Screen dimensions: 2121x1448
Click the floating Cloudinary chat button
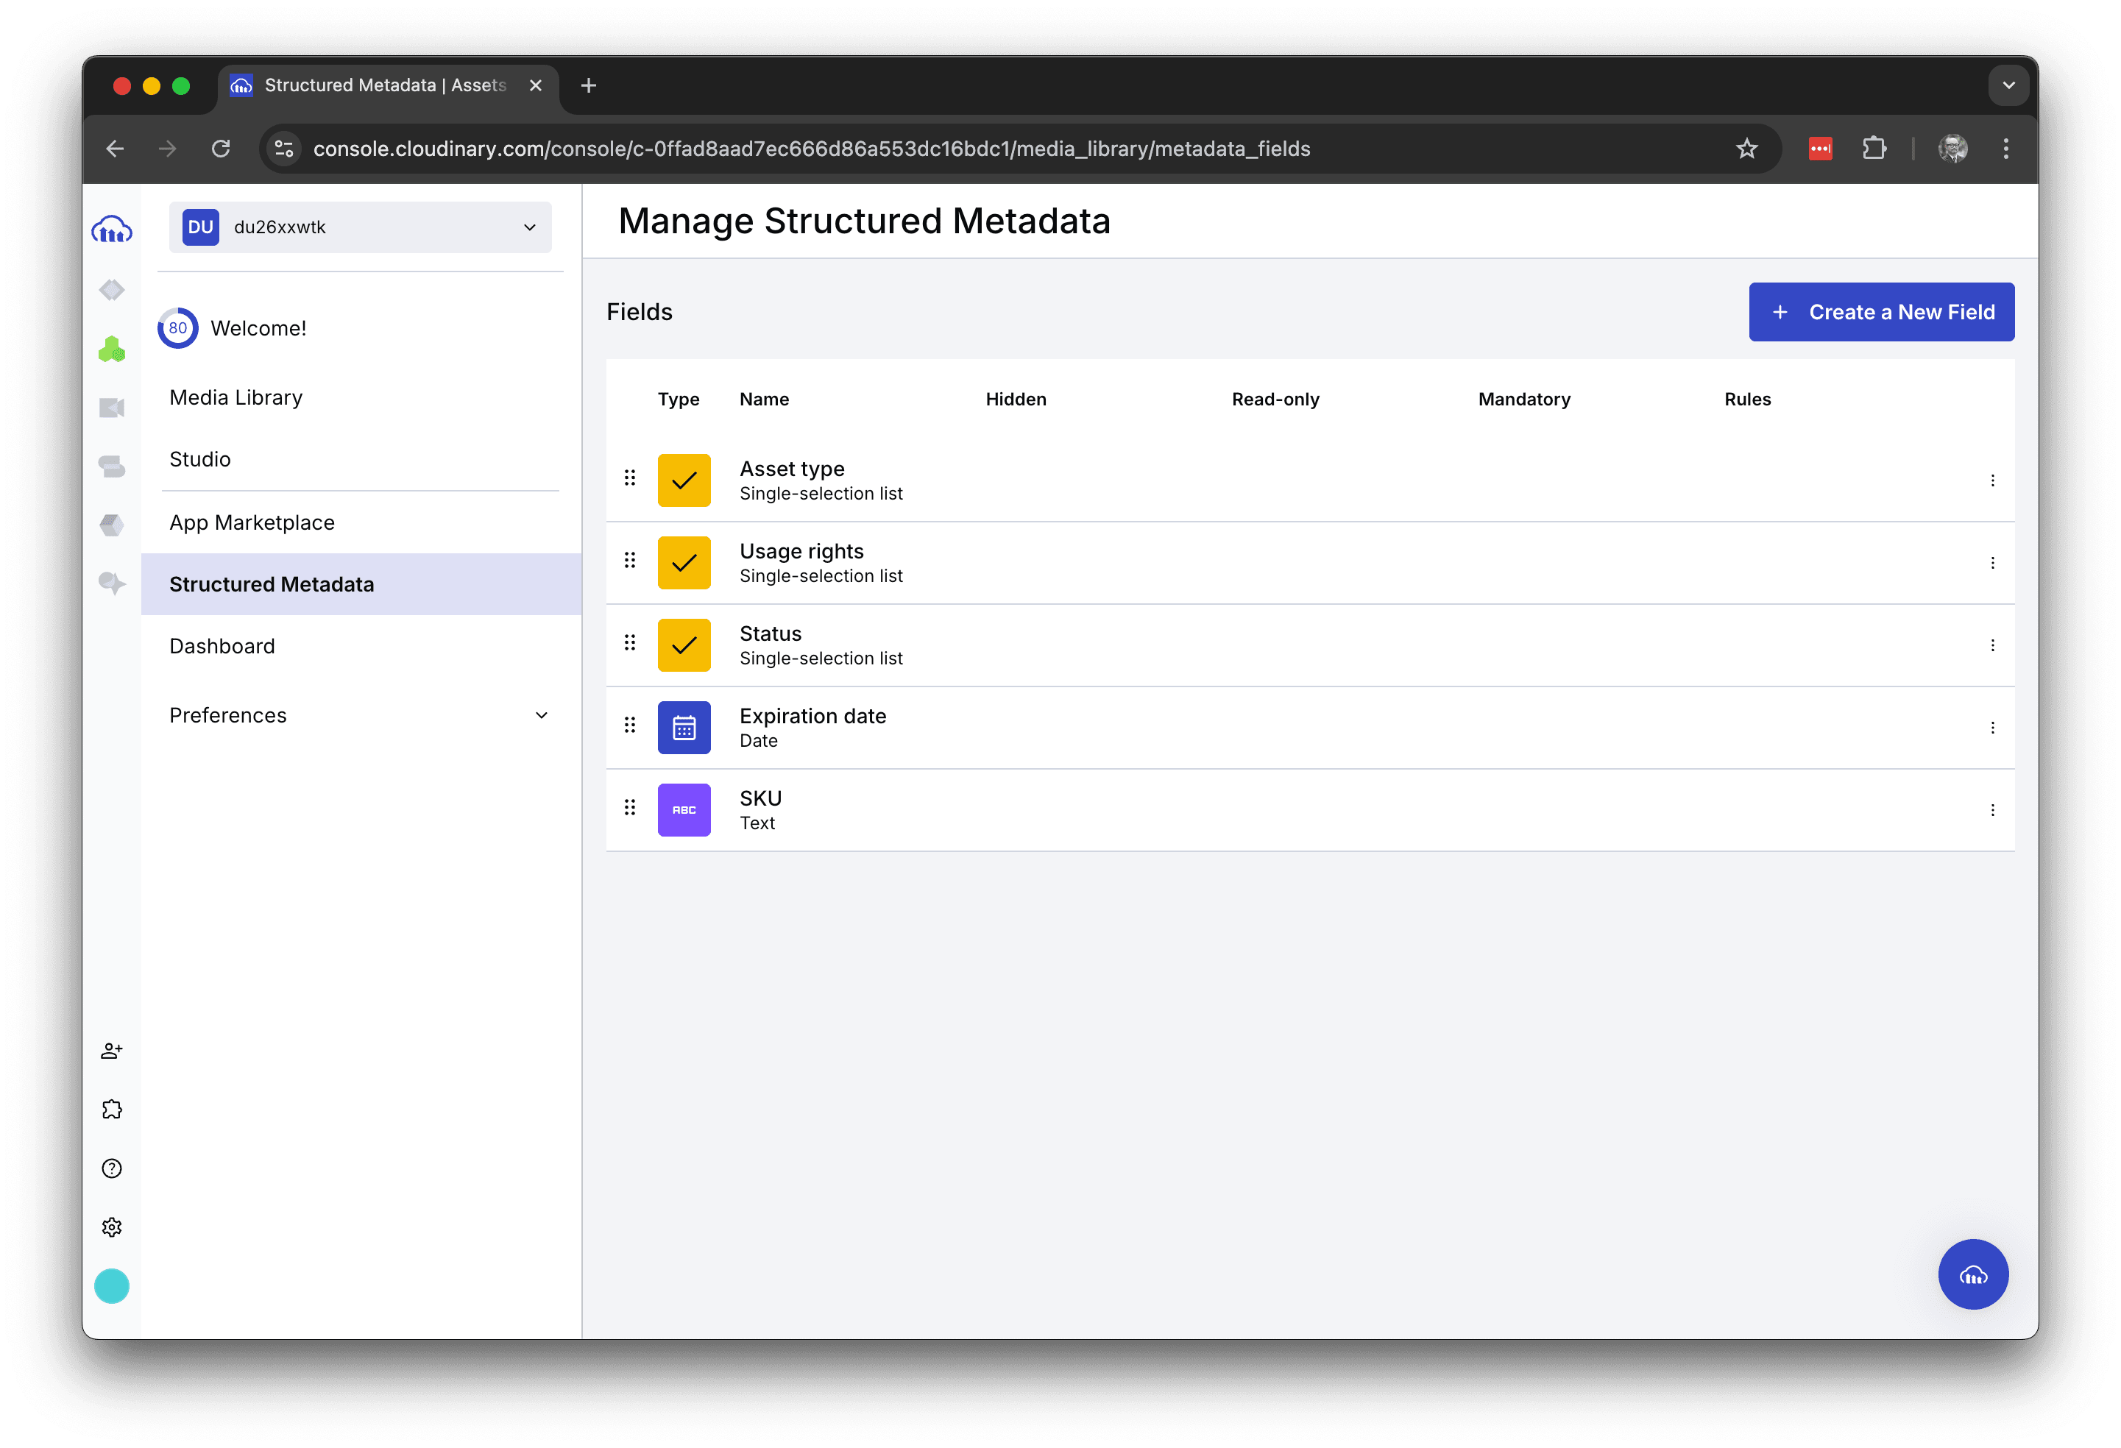coord(1972,1274)
